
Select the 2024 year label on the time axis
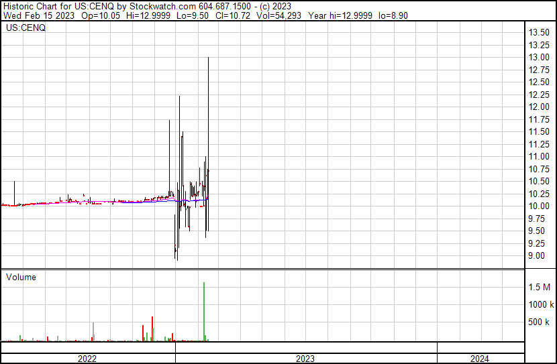pos(479,359)
